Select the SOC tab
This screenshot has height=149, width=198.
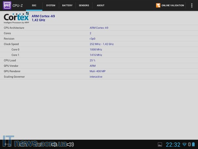(34, 5)
